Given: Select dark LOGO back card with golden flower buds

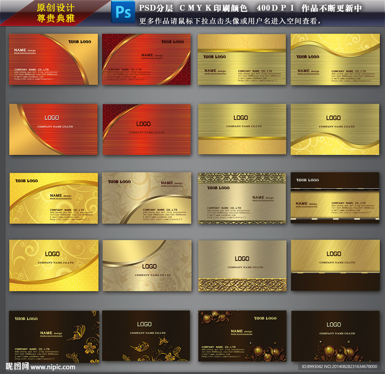Looking at the screenshot, I should (335, 336).
